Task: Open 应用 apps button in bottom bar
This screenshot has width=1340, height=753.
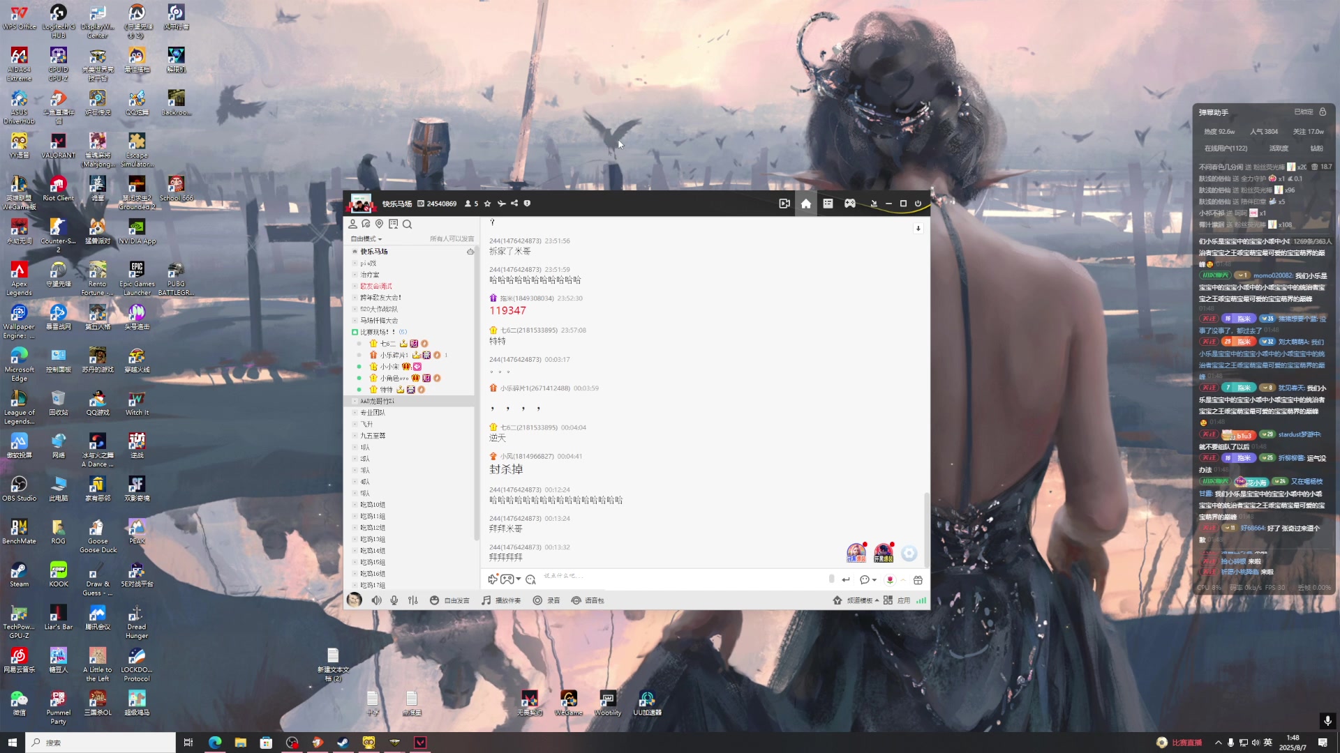Action: click(897, 600)
